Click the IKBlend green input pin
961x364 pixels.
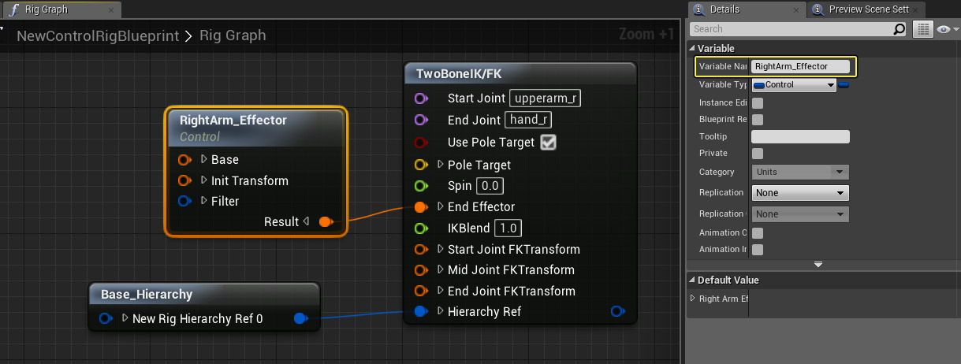tap(420, 228)
